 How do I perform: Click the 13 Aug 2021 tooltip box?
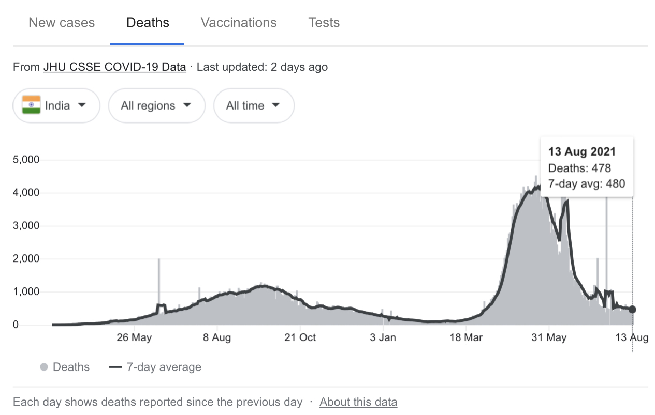(586, 167)
